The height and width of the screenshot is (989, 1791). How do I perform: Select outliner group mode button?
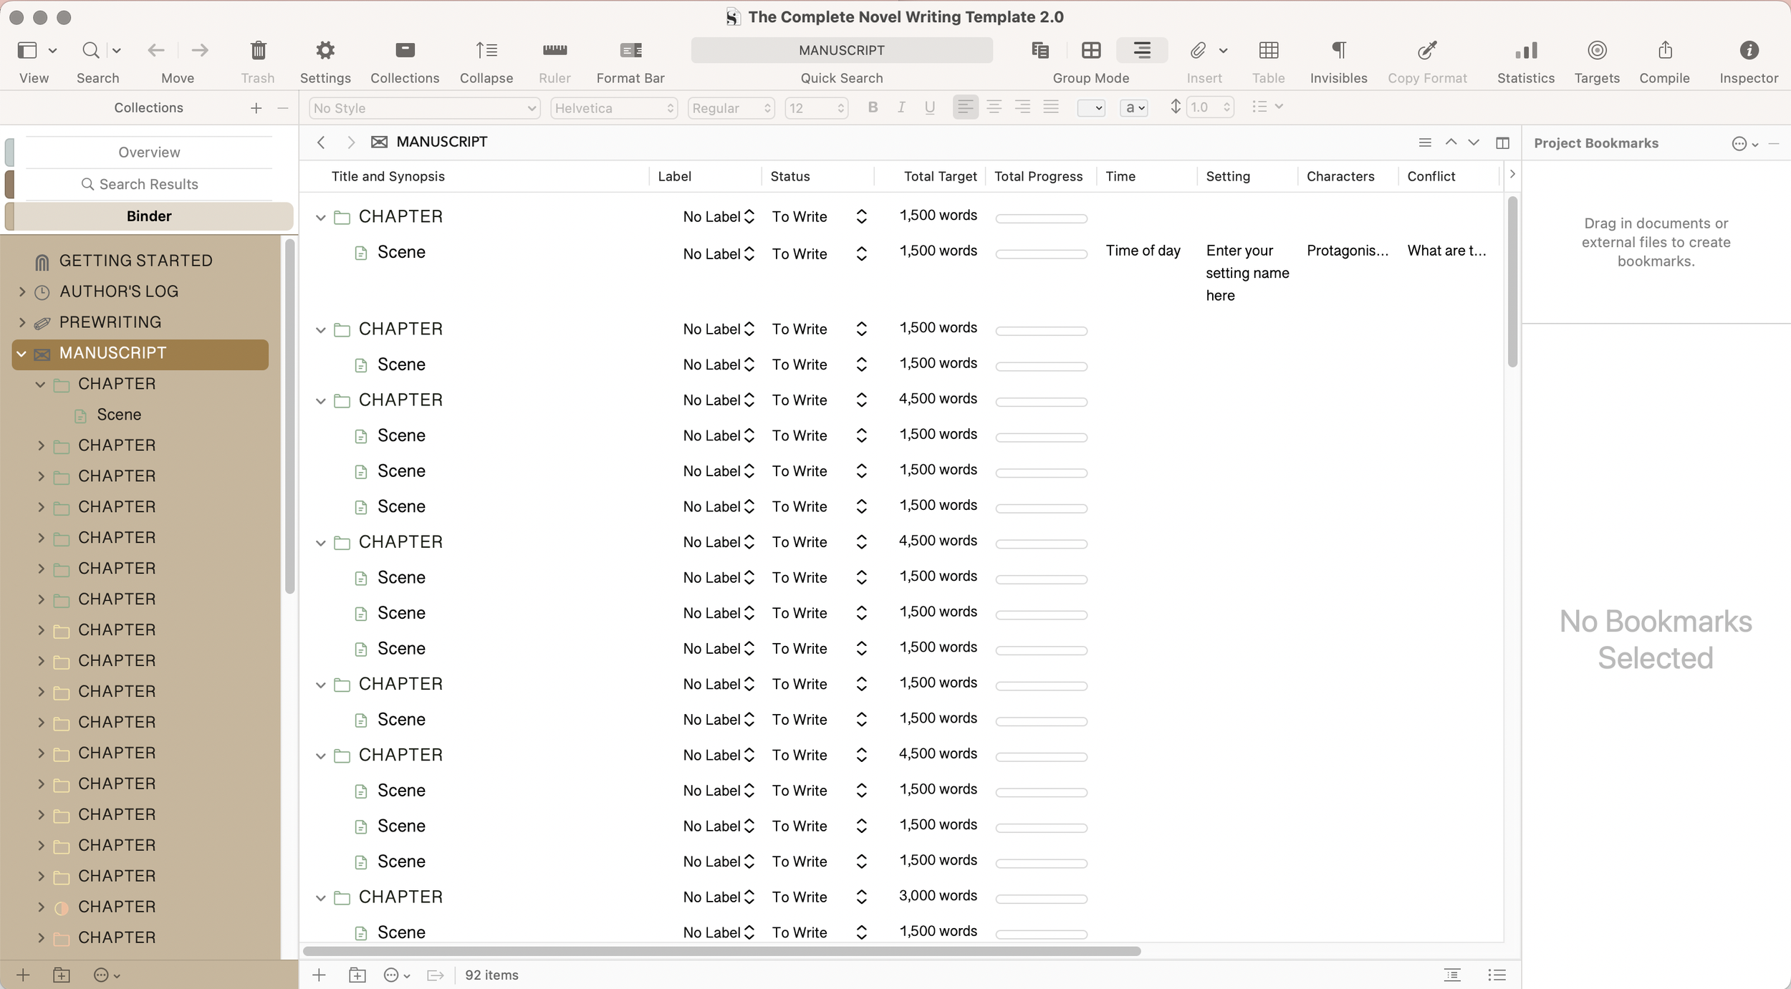1141,51
